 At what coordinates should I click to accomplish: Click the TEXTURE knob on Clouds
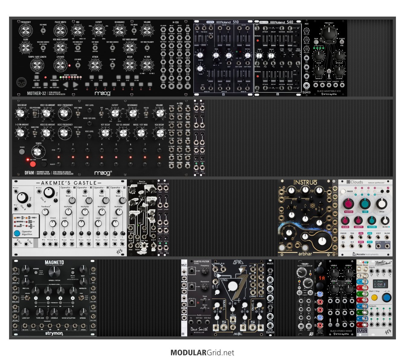point(372,221)
